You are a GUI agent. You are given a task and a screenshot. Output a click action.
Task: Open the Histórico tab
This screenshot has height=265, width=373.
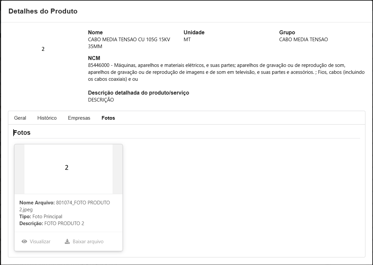[47, 118]
